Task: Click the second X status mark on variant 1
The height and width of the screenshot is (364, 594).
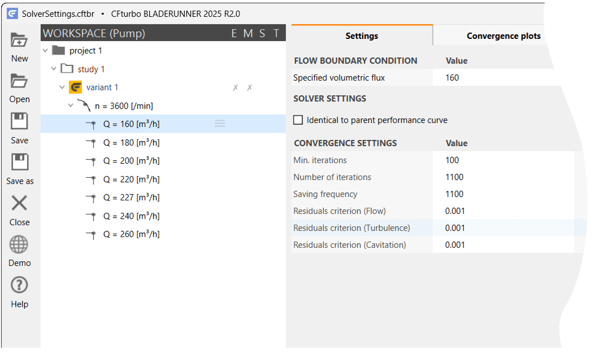Action: coord(249,88)
